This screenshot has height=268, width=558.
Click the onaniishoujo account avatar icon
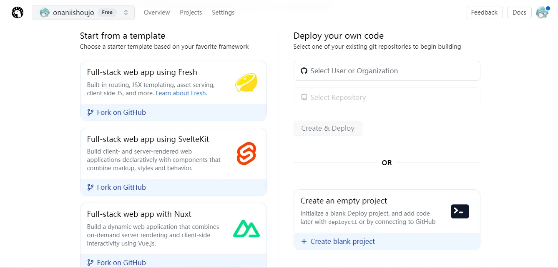tap(45, 12)
